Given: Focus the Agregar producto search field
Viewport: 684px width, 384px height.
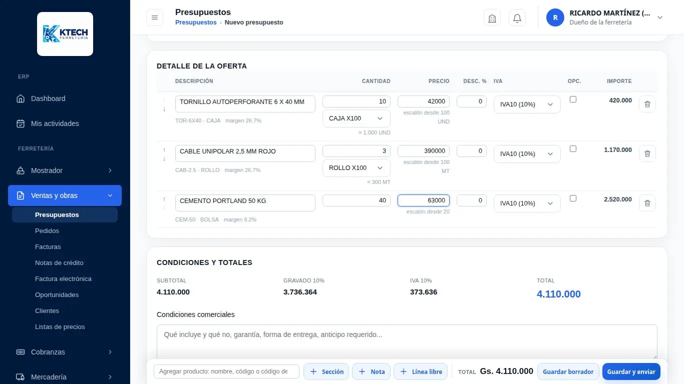Looking at the screenshot, I should coord(226,371).
